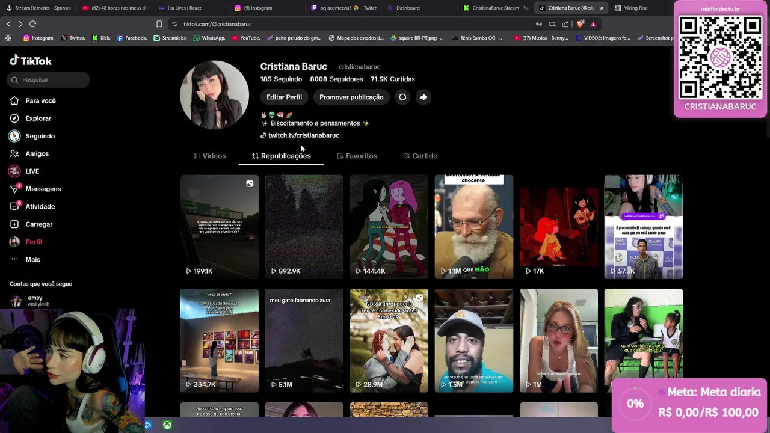Image resolution: width=770 pixels, height=433 pixels.
Task: Switch to Curtido tab
Action: pyautogui.click(x=420, y=156)
